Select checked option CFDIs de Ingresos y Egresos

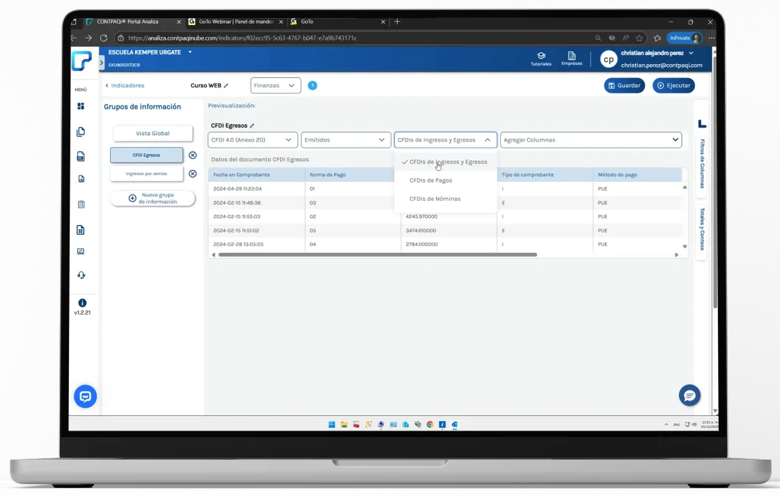pos(445,162)
